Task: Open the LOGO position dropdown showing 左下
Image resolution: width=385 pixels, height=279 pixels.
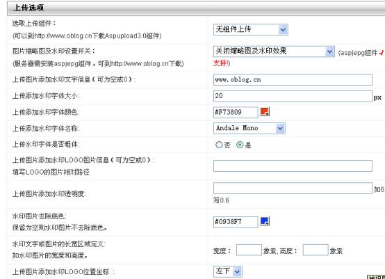Action: [x=228, y=271]
